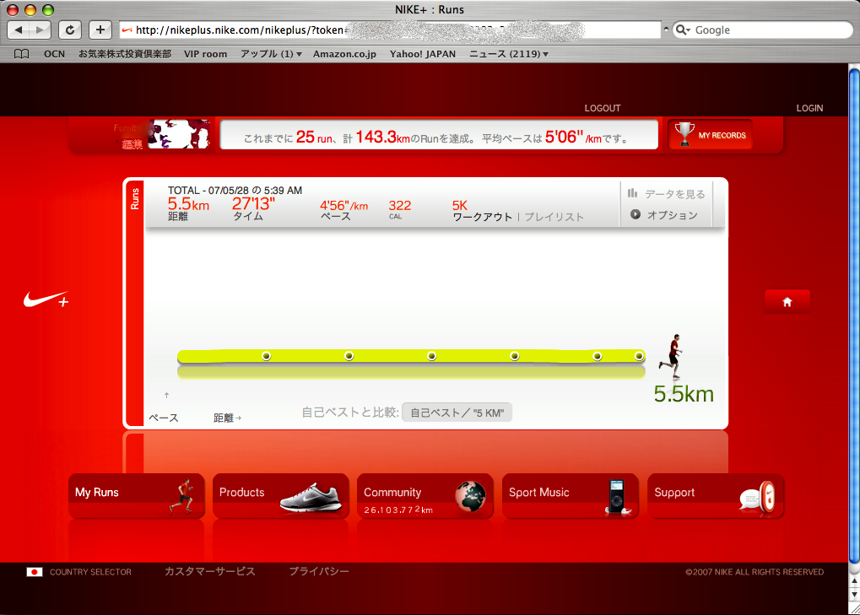Click the Safari forward arrow button
The width and height of the screenshot is (860, 615).
pyautogui.click(x=40, y=30)
